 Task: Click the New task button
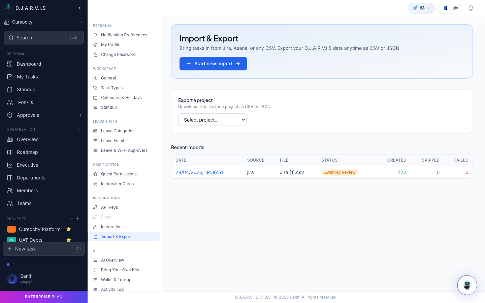[x=44, y=249]
